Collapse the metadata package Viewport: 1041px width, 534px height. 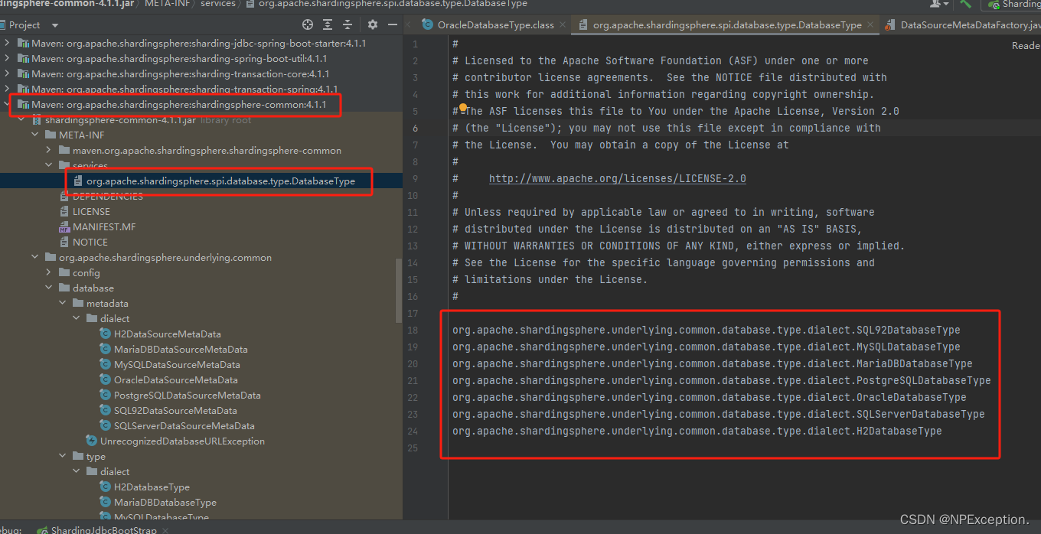coord(63,303)
